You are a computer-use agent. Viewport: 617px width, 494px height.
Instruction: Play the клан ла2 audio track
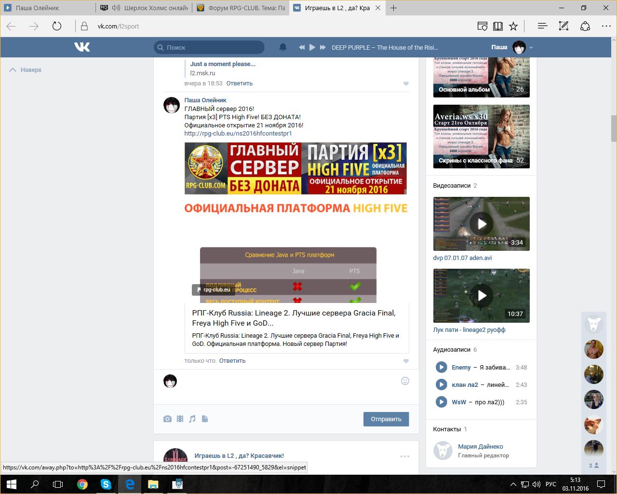point(441,385)
